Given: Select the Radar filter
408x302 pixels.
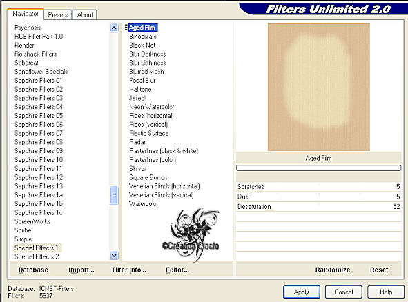Looking at the screenshot, I should click(137, 142).
